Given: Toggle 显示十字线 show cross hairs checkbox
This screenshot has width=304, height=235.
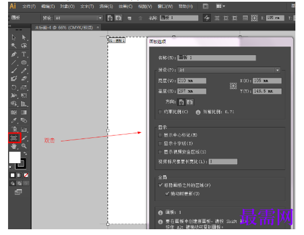Looking at the screenshot, I should (160, 144).
